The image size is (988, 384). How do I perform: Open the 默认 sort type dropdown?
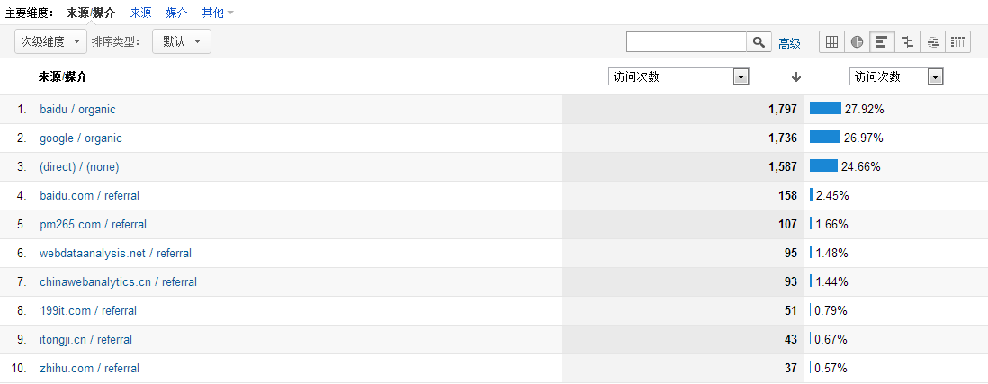pos(182,41)
